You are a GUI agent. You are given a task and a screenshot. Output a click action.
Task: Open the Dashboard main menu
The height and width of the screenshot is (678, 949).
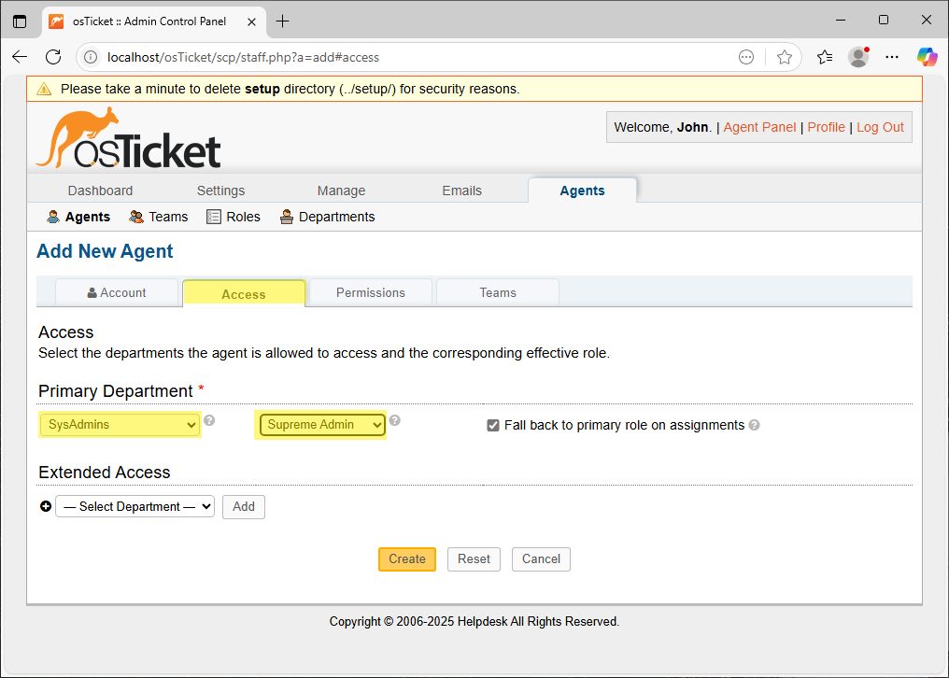[x=101, y=191]
